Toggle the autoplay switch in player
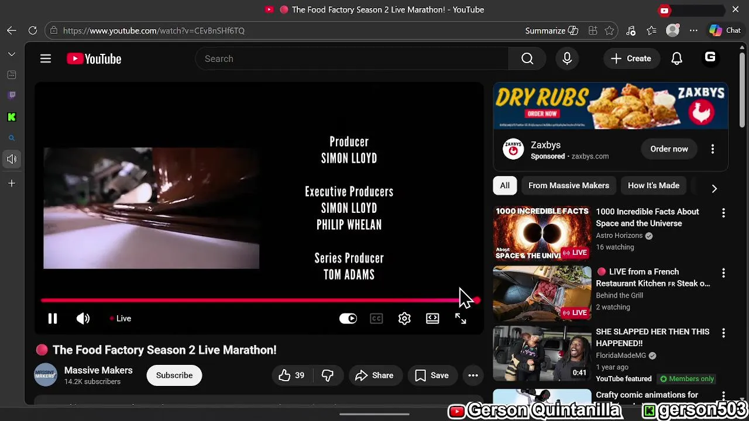 pos(348,319)
